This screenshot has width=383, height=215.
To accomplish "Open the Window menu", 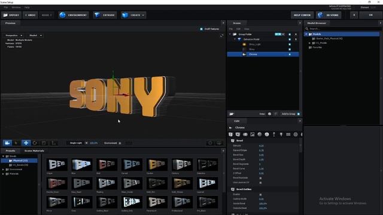I will [16, 8].
